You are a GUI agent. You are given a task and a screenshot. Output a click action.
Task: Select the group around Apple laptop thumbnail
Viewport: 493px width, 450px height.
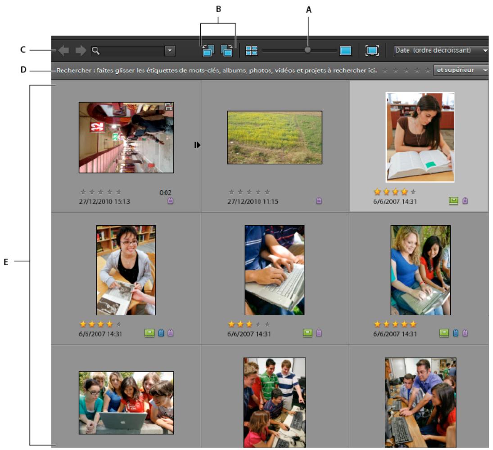126,403
